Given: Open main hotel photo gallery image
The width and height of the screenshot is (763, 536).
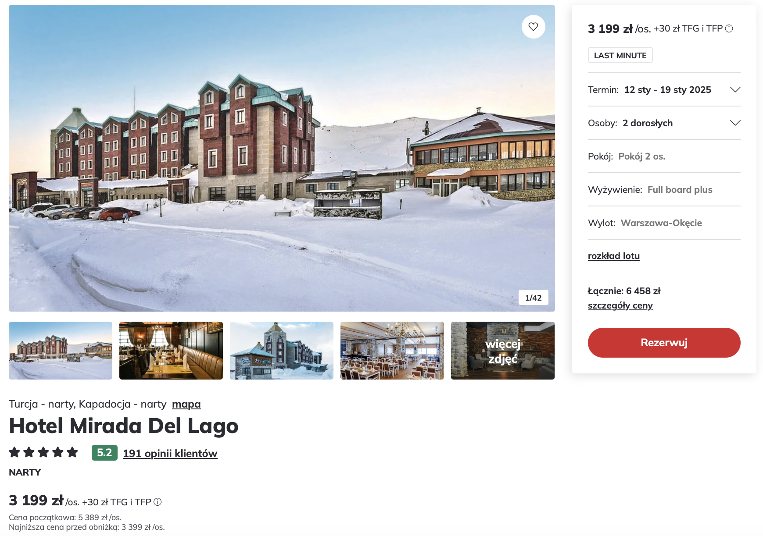Looking at the screenshot, I should 282,158.
